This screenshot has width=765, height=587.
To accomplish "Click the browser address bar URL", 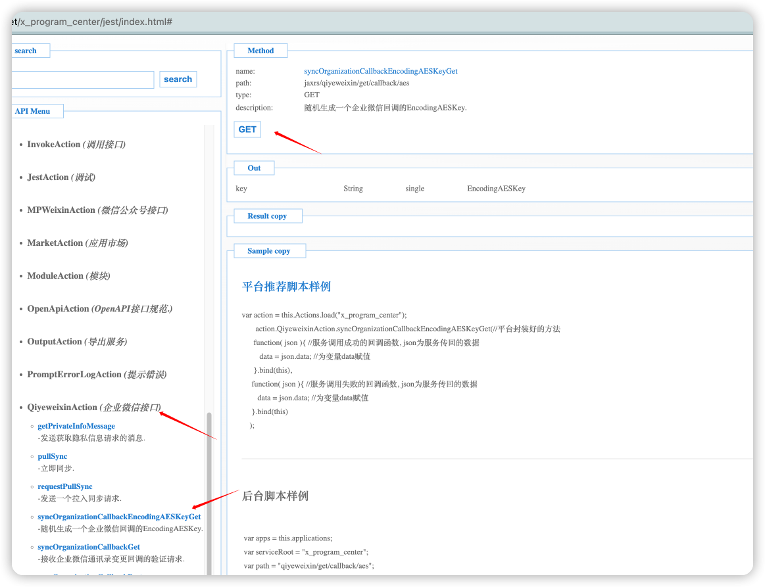I will 92,22.
